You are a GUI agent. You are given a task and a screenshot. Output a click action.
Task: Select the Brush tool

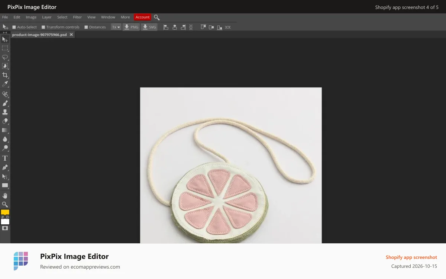point(5,103)
